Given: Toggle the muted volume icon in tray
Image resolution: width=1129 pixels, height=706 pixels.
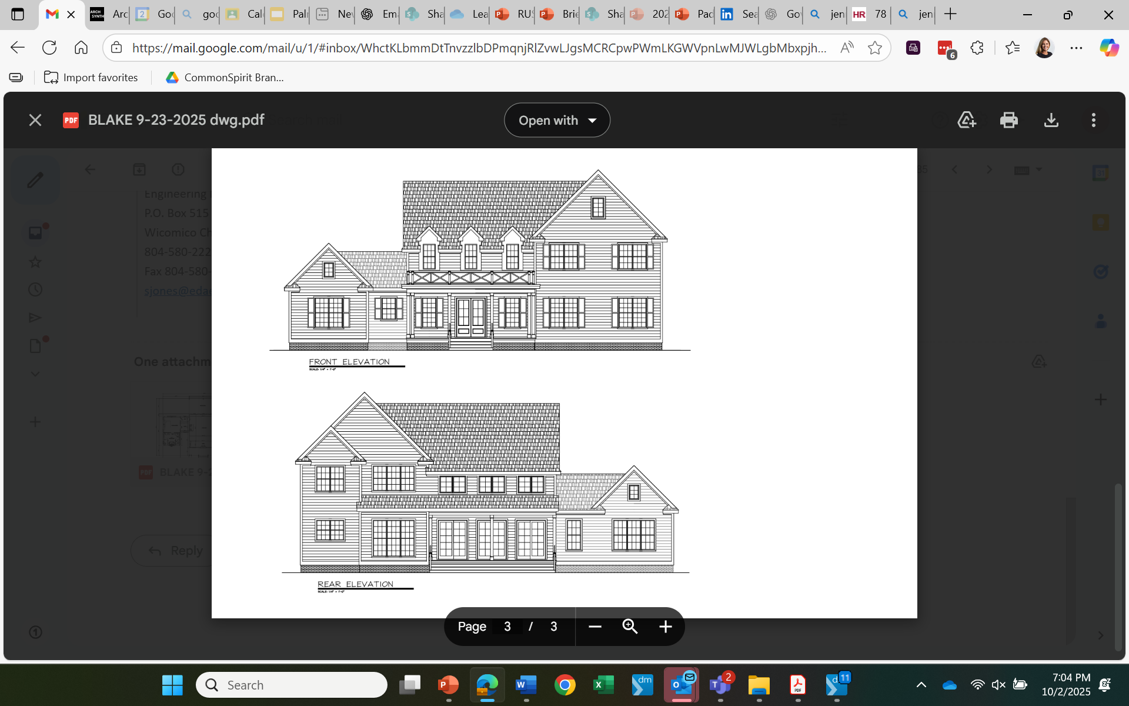Looking at the screenshot, I should (x=998, y=685).
